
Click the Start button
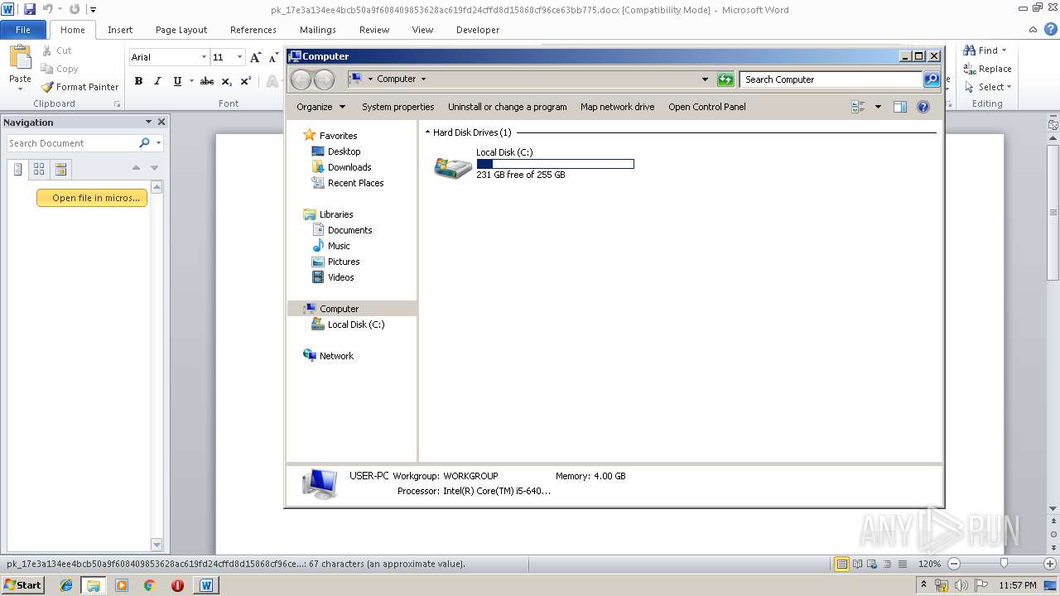(22, 585)
